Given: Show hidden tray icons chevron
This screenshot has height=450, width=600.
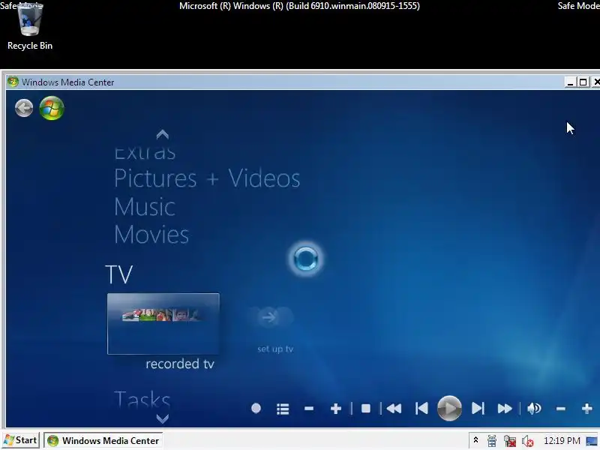Looking at the screenshot, I should [x=475, y=440].
